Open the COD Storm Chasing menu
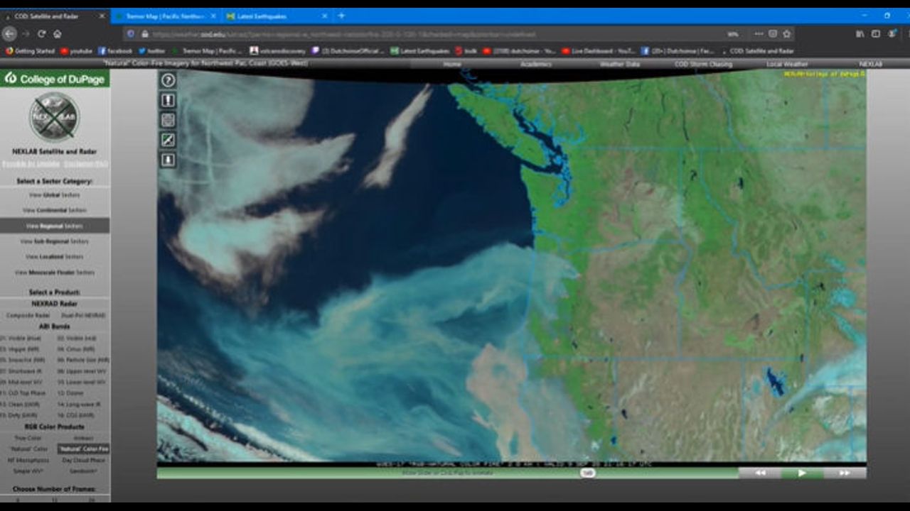This screenshot has width=910, height=511. click(702, 64)
